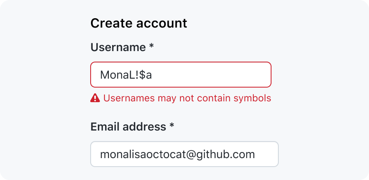Click the Username field label
Viewport: 369px width, 180px height.
pyautogui.click(x=118, y=47)
